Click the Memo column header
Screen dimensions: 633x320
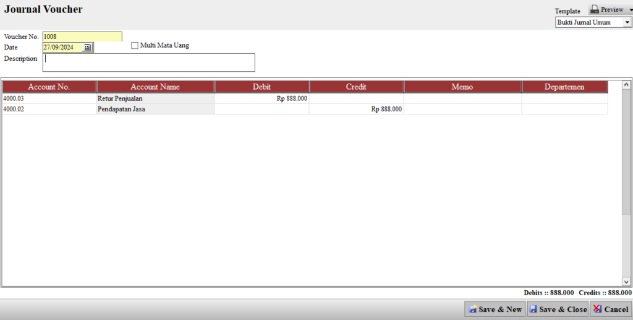[x=462, y=87]
